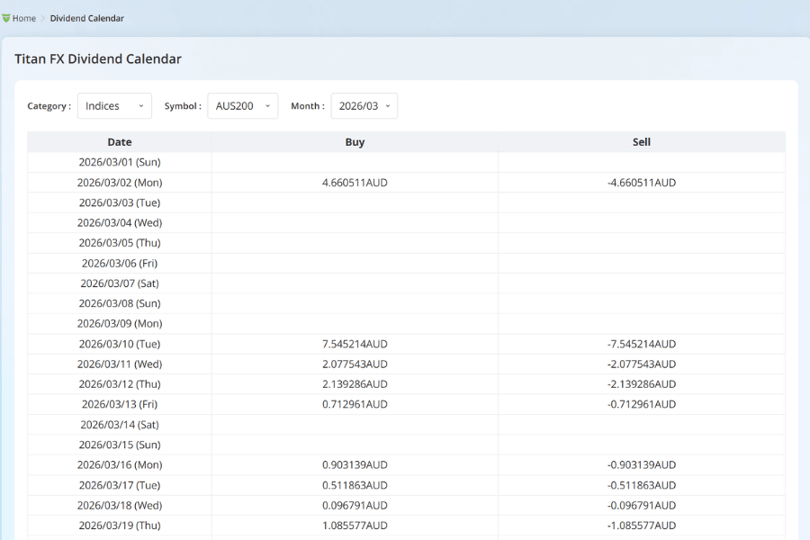810x540 pixels.
Task: Click the Buy value 0.903139AUD
Action: pyautogui.click(x=355, y=464)
